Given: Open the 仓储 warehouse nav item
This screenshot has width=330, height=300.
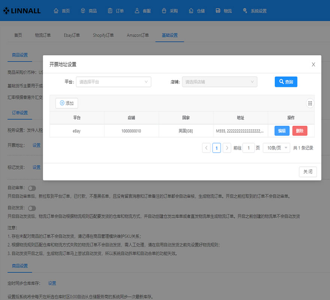Looking at the screenshot, I should 196,11.
